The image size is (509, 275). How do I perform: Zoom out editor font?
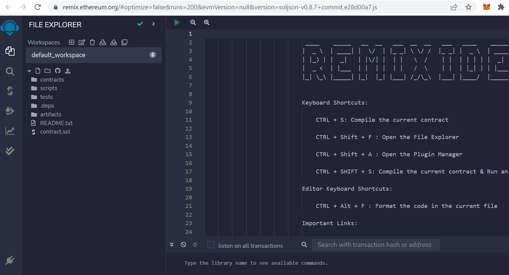(x=193, y=22)
